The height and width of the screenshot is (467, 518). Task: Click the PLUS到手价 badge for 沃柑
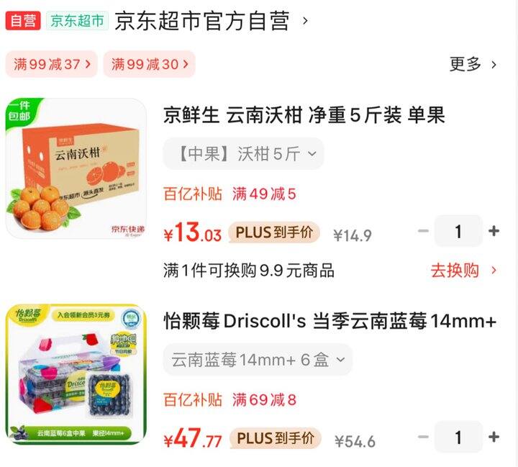274,232
